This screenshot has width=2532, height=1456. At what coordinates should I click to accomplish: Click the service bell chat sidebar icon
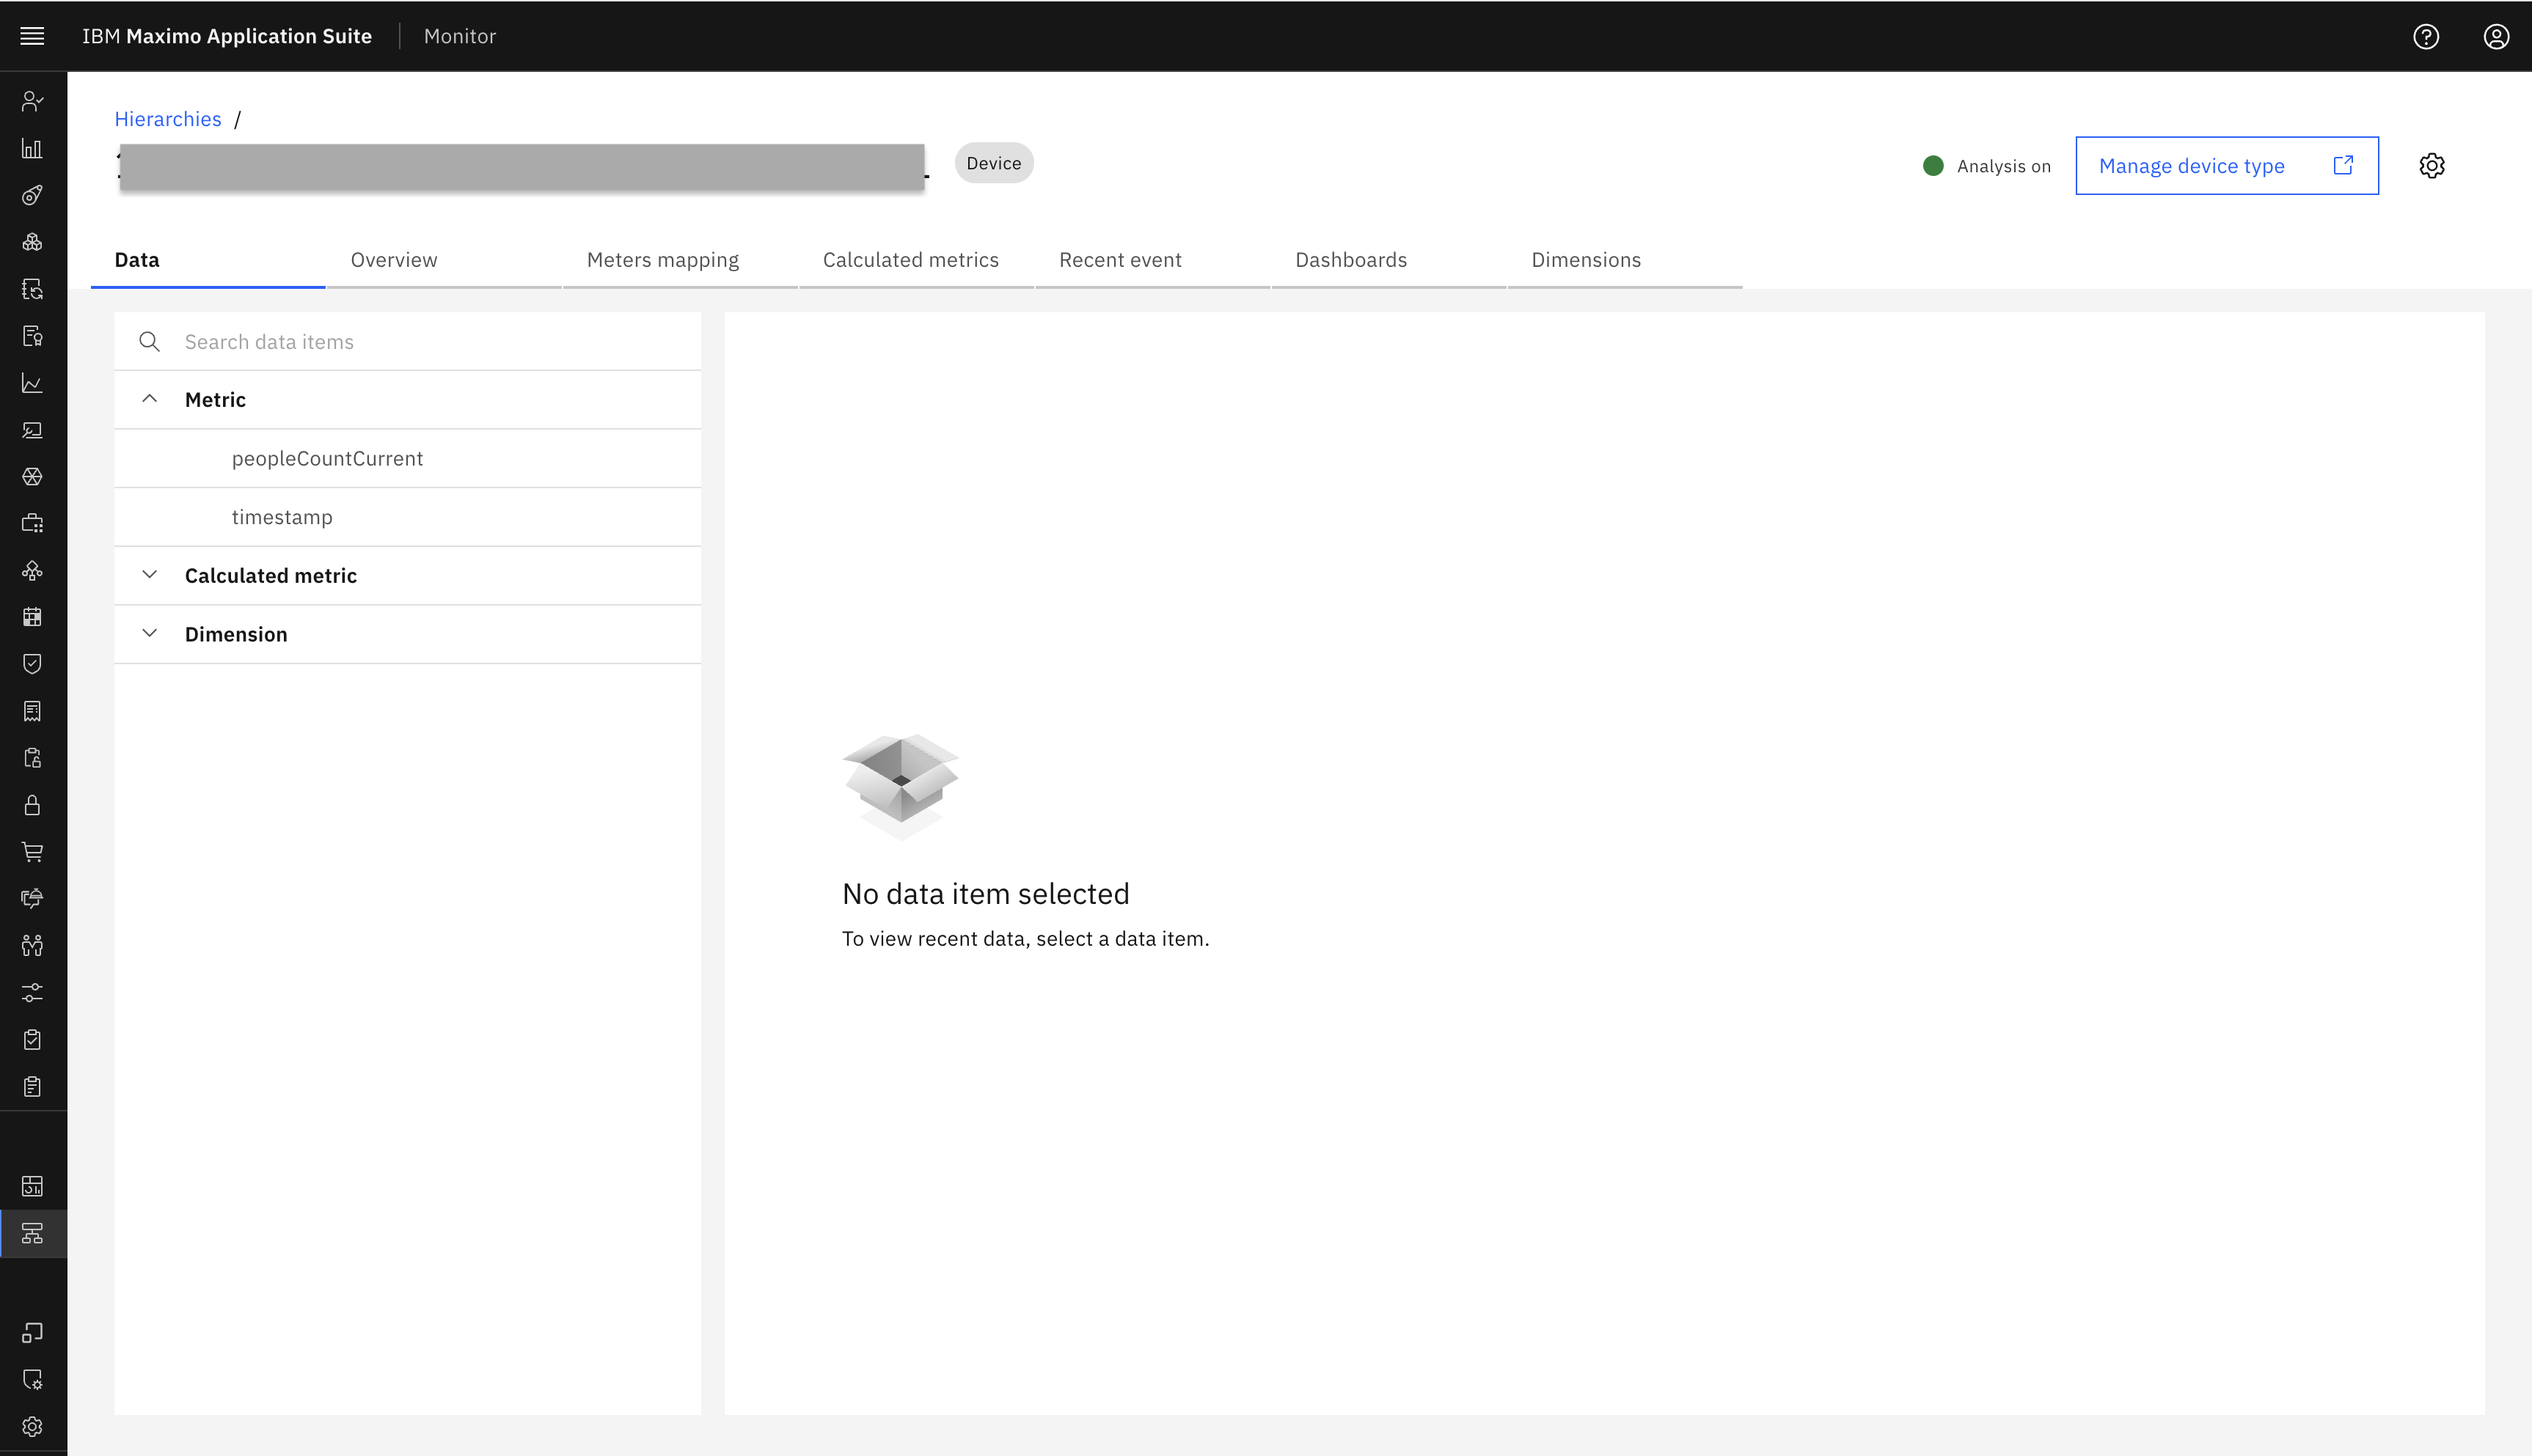pyautogui.click(x=32, y=898)
